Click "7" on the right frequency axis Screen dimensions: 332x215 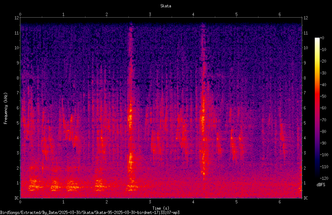pos(305,93)
